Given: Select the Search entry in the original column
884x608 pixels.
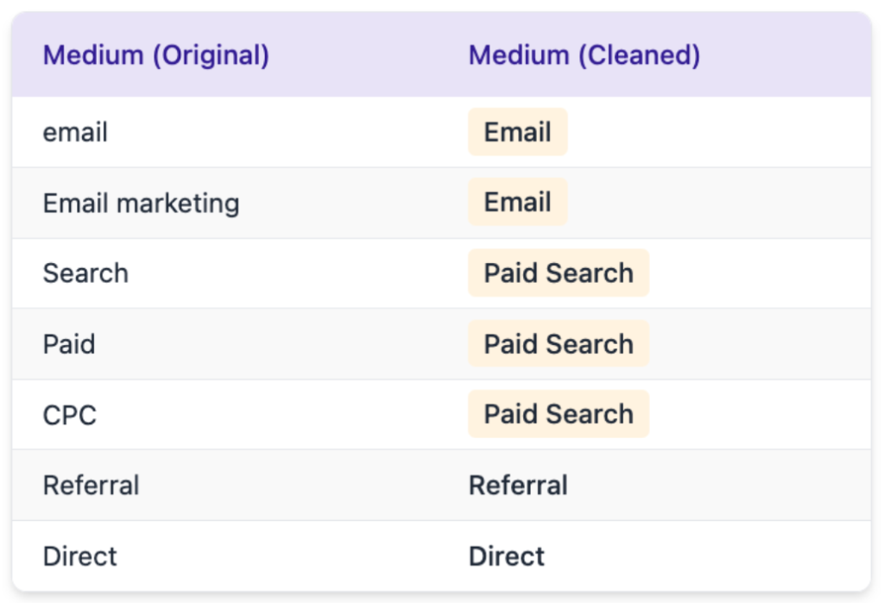Looking at the screenshot, I should tap(85, 273).
